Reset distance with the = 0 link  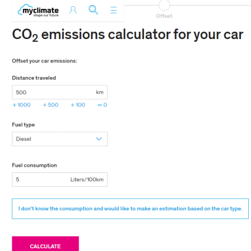pyautogui.click(x=102, y=105)
